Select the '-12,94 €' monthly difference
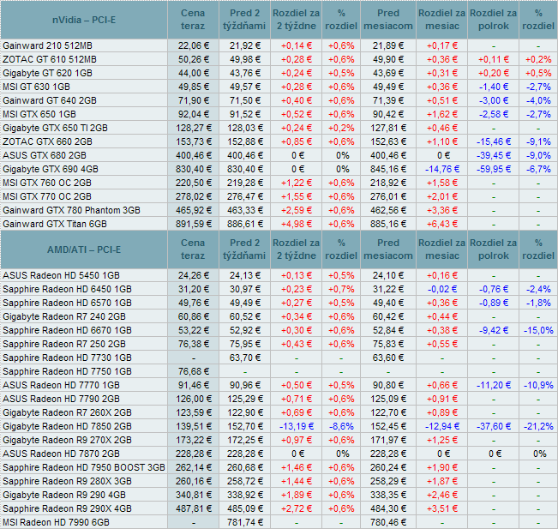Viewport: 558px width, 529px height. click(442, 426)
